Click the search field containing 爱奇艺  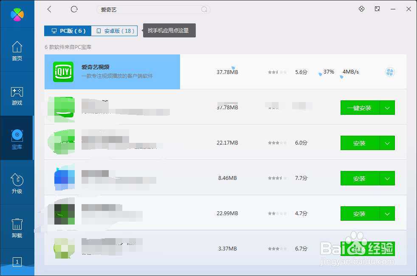tap(153, 10)
